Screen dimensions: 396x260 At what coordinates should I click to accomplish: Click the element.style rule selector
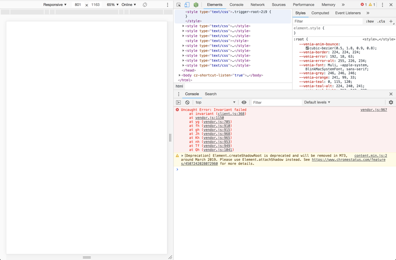(x=308, y=28)
